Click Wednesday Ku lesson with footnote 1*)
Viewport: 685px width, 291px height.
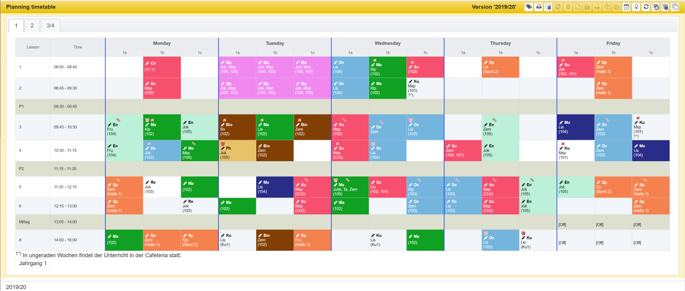425,88
